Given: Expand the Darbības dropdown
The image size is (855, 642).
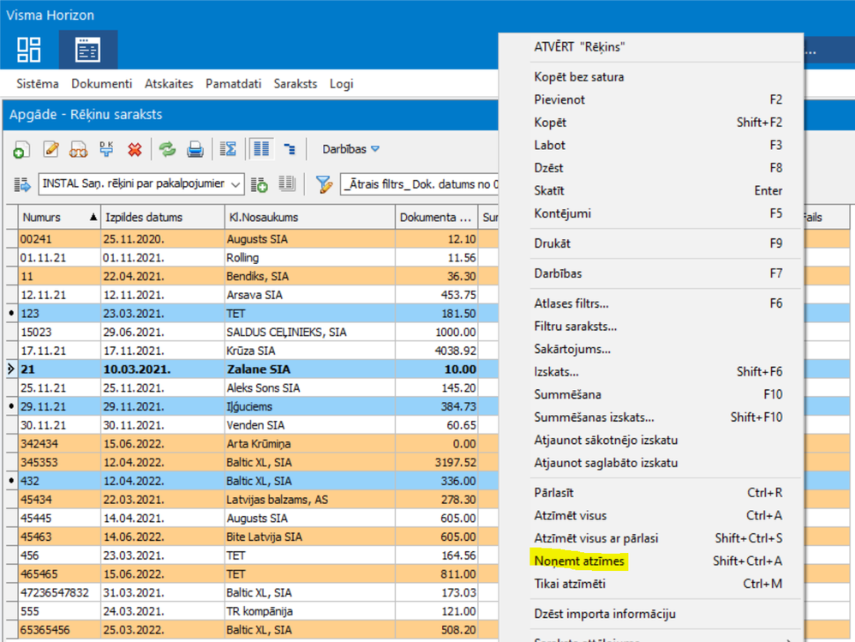Looking at the screenshot, I should pyautogui.click(x=350, y=149).
